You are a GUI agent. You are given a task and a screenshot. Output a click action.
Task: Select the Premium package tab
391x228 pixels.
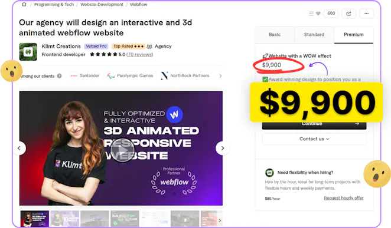pos(354,35)
